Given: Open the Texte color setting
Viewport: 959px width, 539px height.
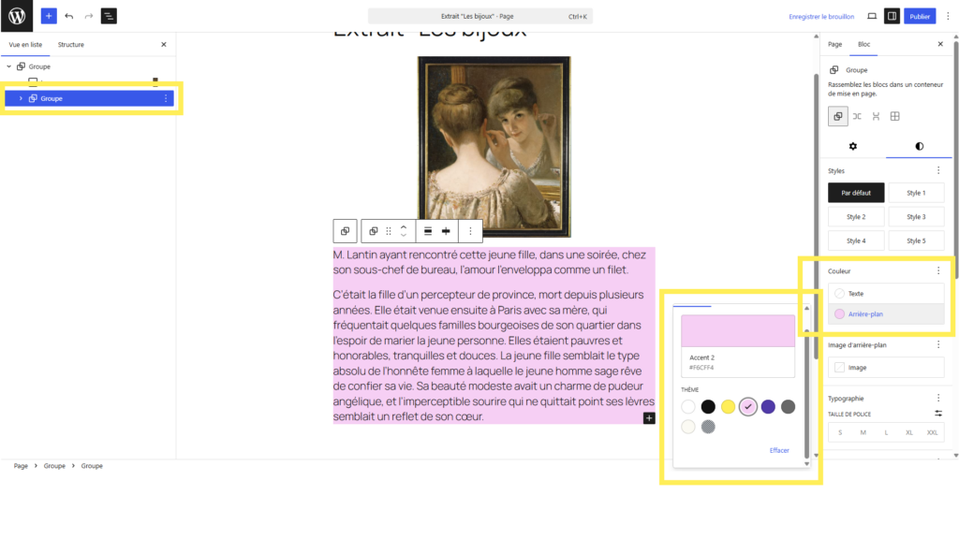Looking at the screenshot, I should (886, 293).
